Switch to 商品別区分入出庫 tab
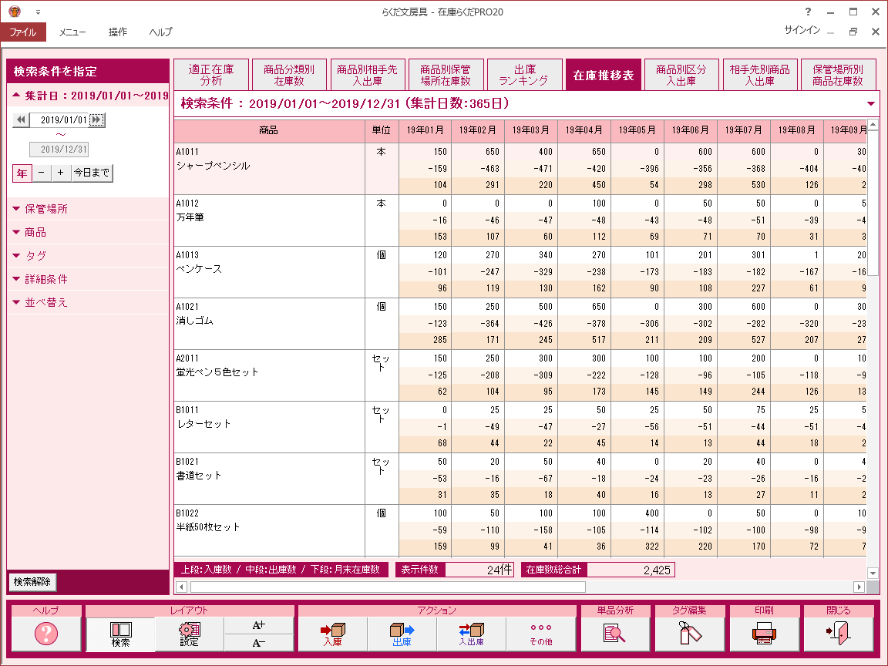Screen dimensions: 888x666 tap(681, 75)
